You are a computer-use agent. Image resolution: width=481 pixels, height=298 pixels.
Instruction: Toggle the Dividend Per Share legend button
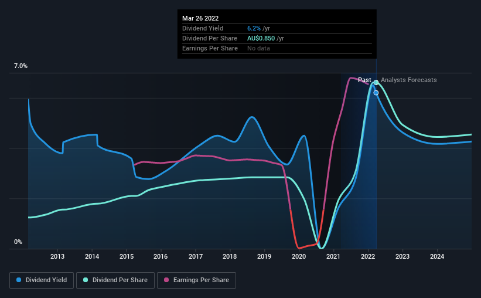coord(115,280)
